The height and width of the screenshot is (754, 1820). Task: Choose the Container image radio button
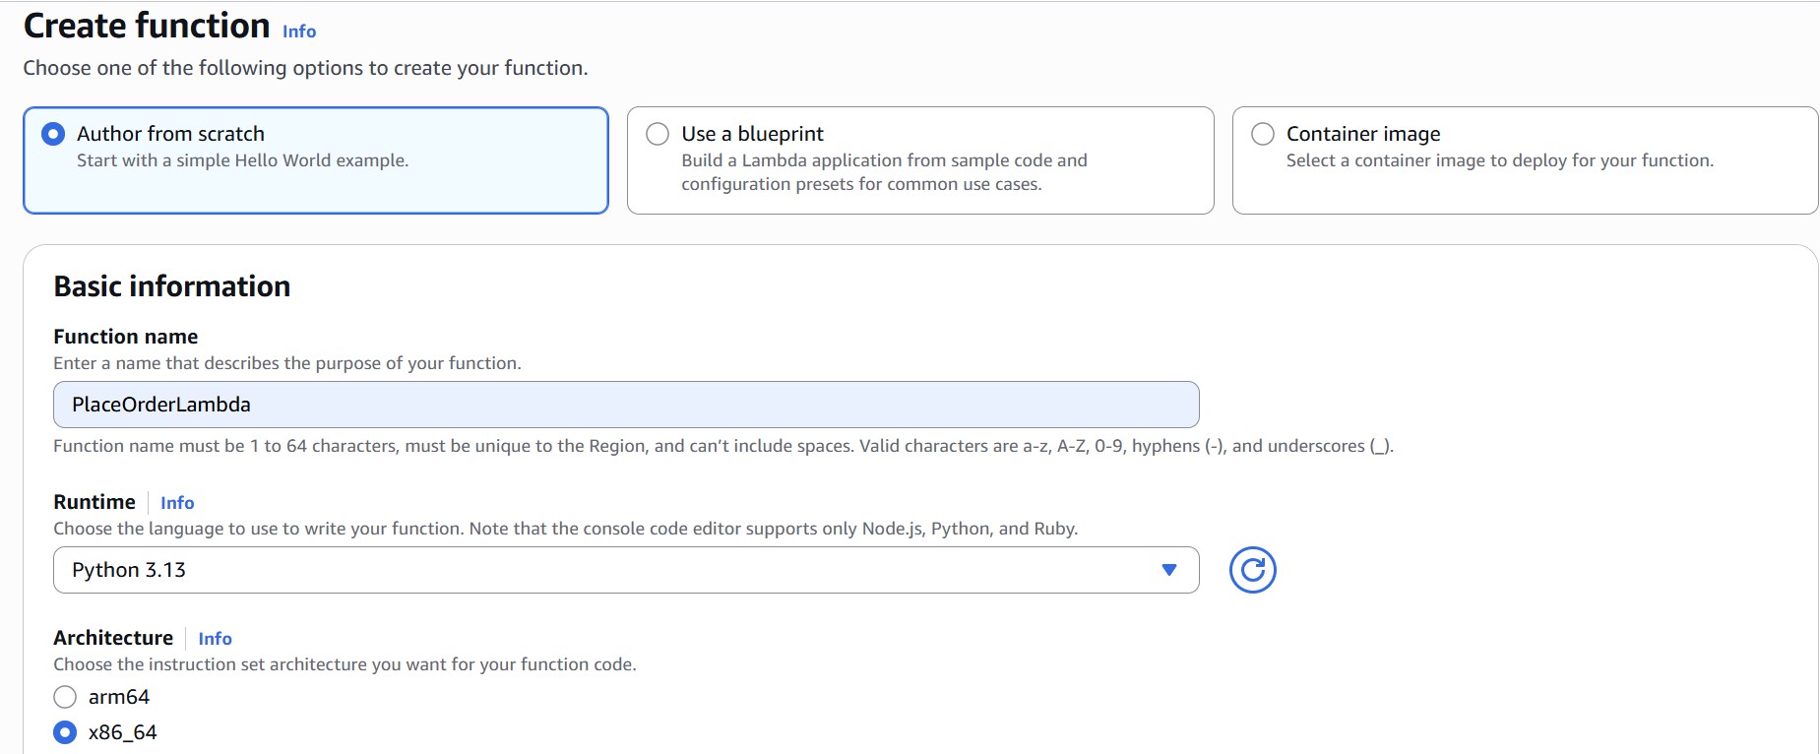(1262, 134)
